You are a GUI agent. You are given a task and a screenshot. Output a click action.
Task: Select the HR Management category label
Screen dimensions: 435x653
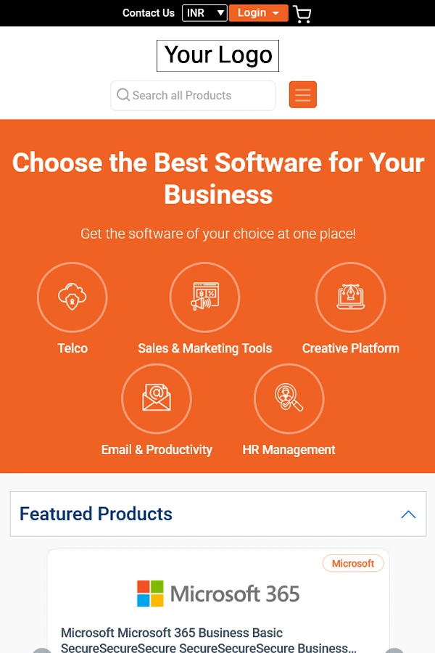pyautogui.click(x=289, y=450)
